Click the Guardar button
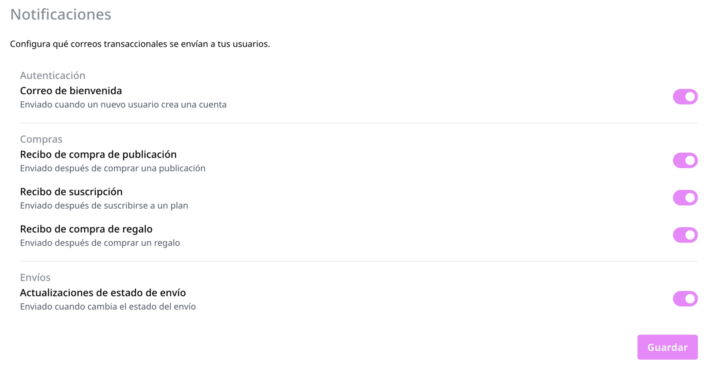706x368 pixels. 667,347
